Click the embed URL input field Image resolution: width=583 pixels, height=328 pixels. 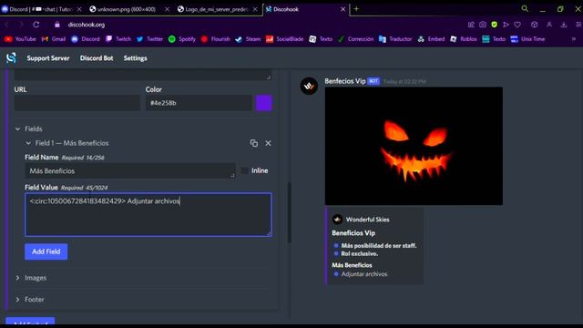coord(77,103)
